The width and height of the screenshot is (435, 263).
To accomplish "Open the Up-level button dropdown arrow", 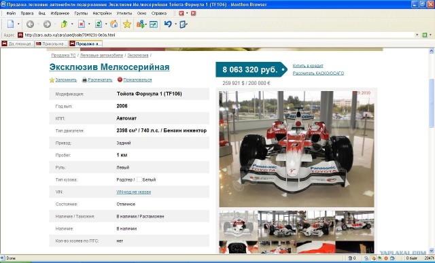I will click(x=72, y=24).
